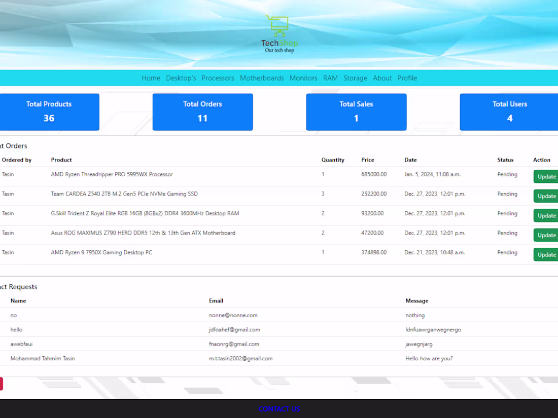This screenshot has width=558, height=418.
Task: Click the Total Users card
Action: pyautogui.click(x=509, y=112)
